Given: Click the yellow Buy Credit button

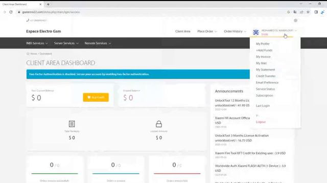Looking at the screenshot, I should [x=96, y=97].
